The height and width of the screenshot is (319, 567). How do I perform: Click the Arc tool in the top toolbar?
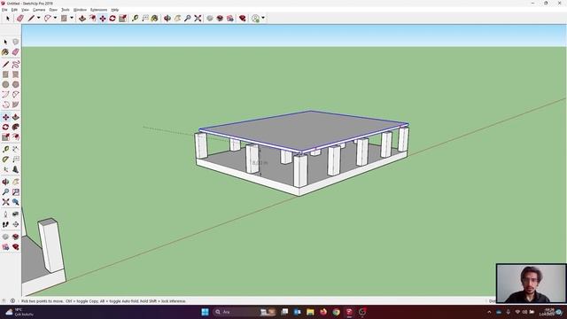pyautogui.click(x=47, y=18)
